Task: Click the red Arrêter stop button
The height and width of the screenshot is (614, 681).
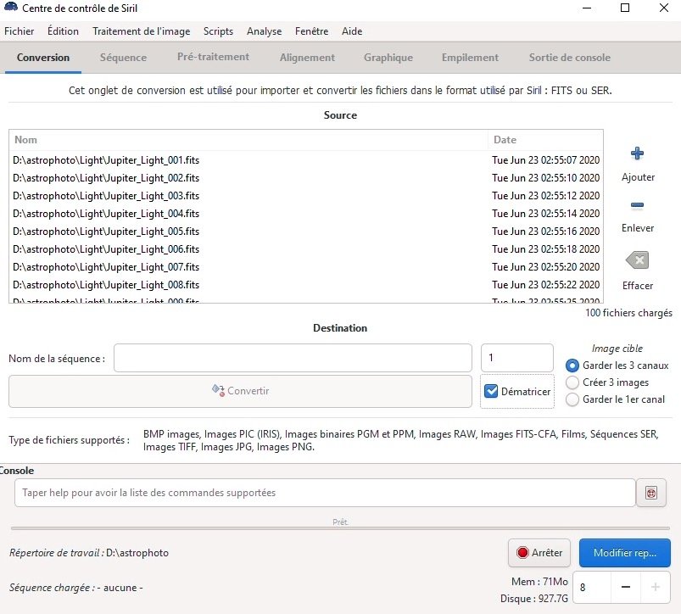Action: coord(539,553)
